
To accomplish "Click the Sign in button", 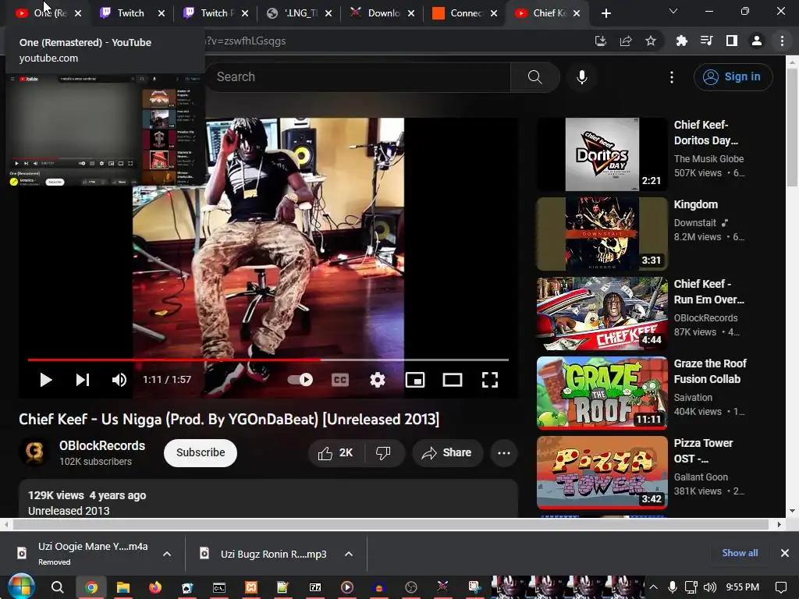I will coord(733,77).
